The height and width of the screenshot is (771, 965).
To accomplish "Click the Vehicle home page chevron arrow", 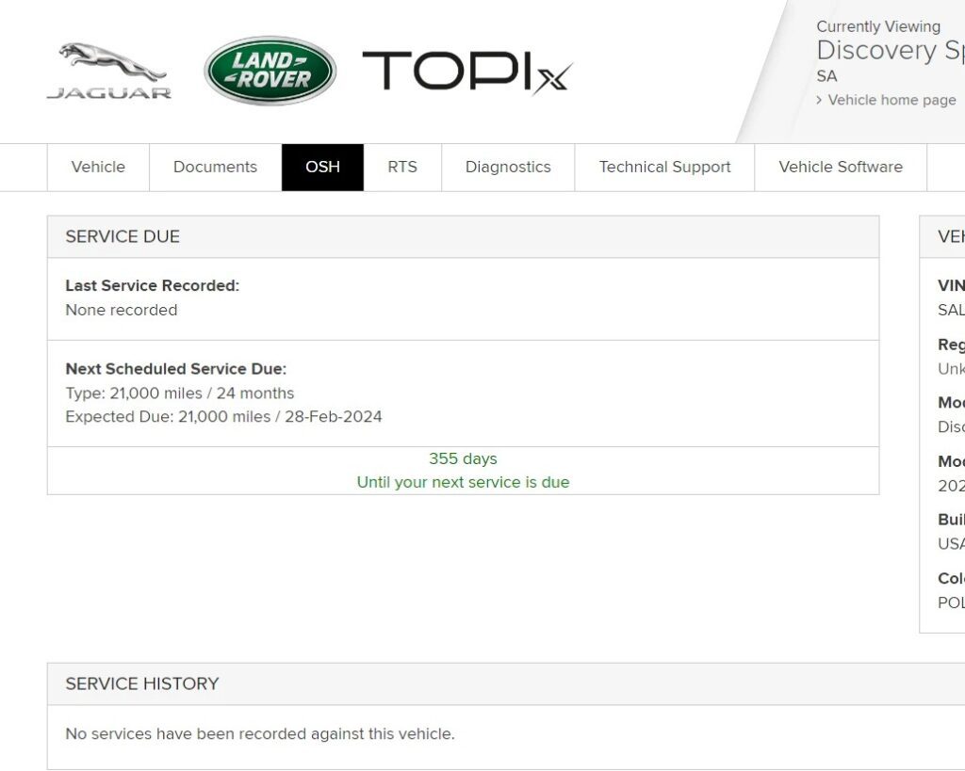I will click(x=819, y=100).
